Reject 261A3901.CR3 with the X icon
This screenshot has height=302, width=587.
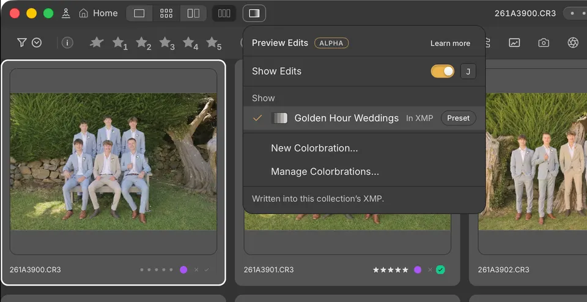(430, 270)
